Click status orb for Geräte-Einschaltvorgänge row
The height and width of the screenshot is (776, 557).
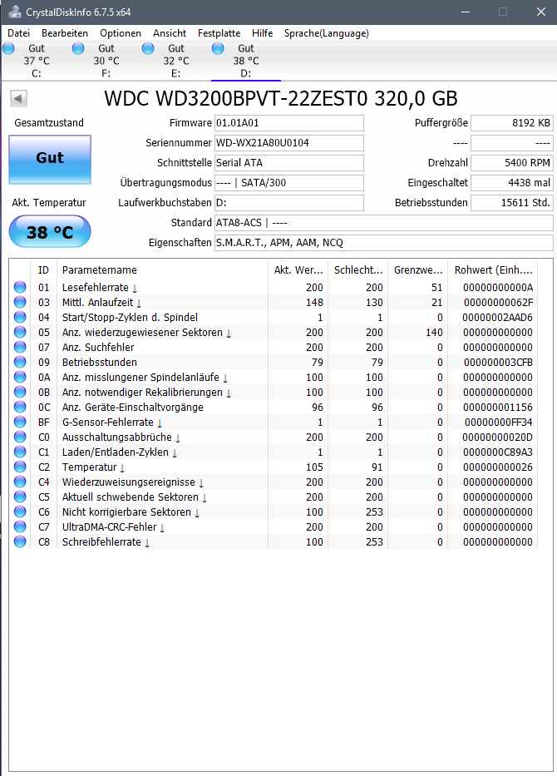20,407
